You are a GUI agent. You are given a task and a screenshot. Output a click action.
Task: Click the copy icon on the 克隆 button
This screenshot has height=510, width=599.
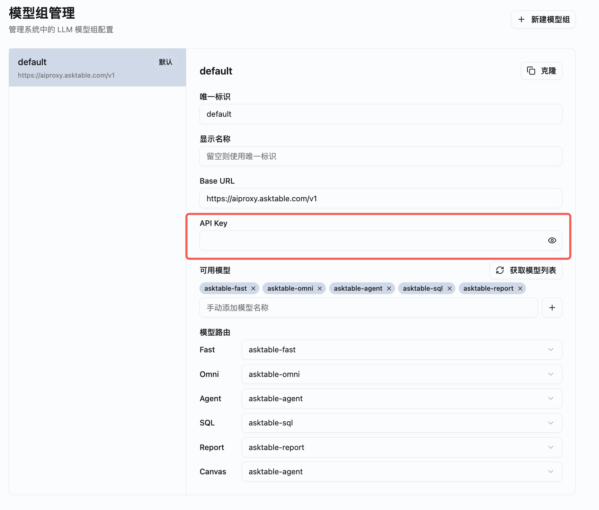(x=532, y=71)
